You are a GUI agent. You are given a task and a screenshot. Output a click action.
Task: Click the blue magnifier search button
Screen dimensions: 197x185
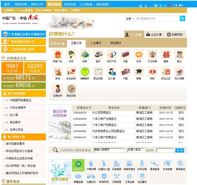coord(182,19)
